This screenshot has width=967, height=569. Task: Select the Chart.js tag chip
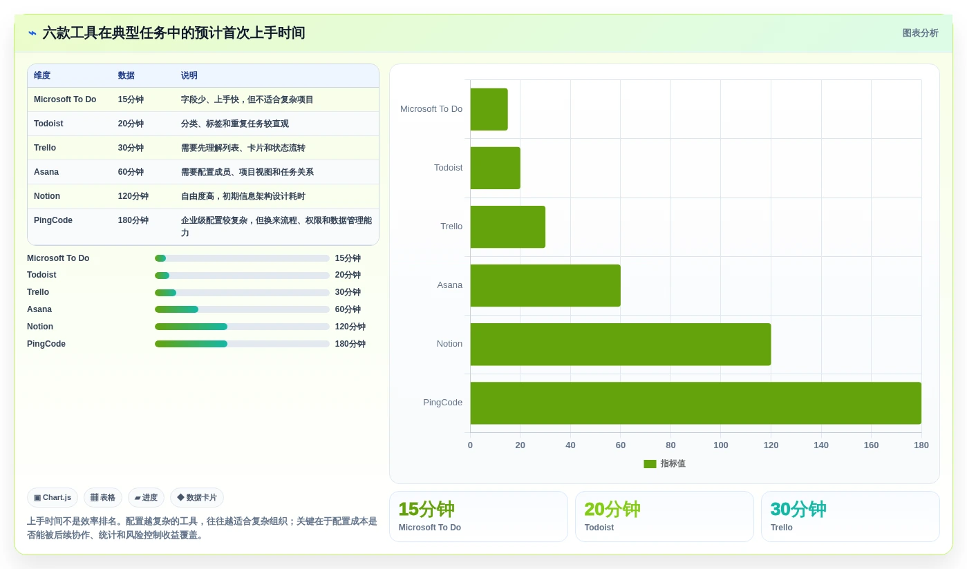53,497
